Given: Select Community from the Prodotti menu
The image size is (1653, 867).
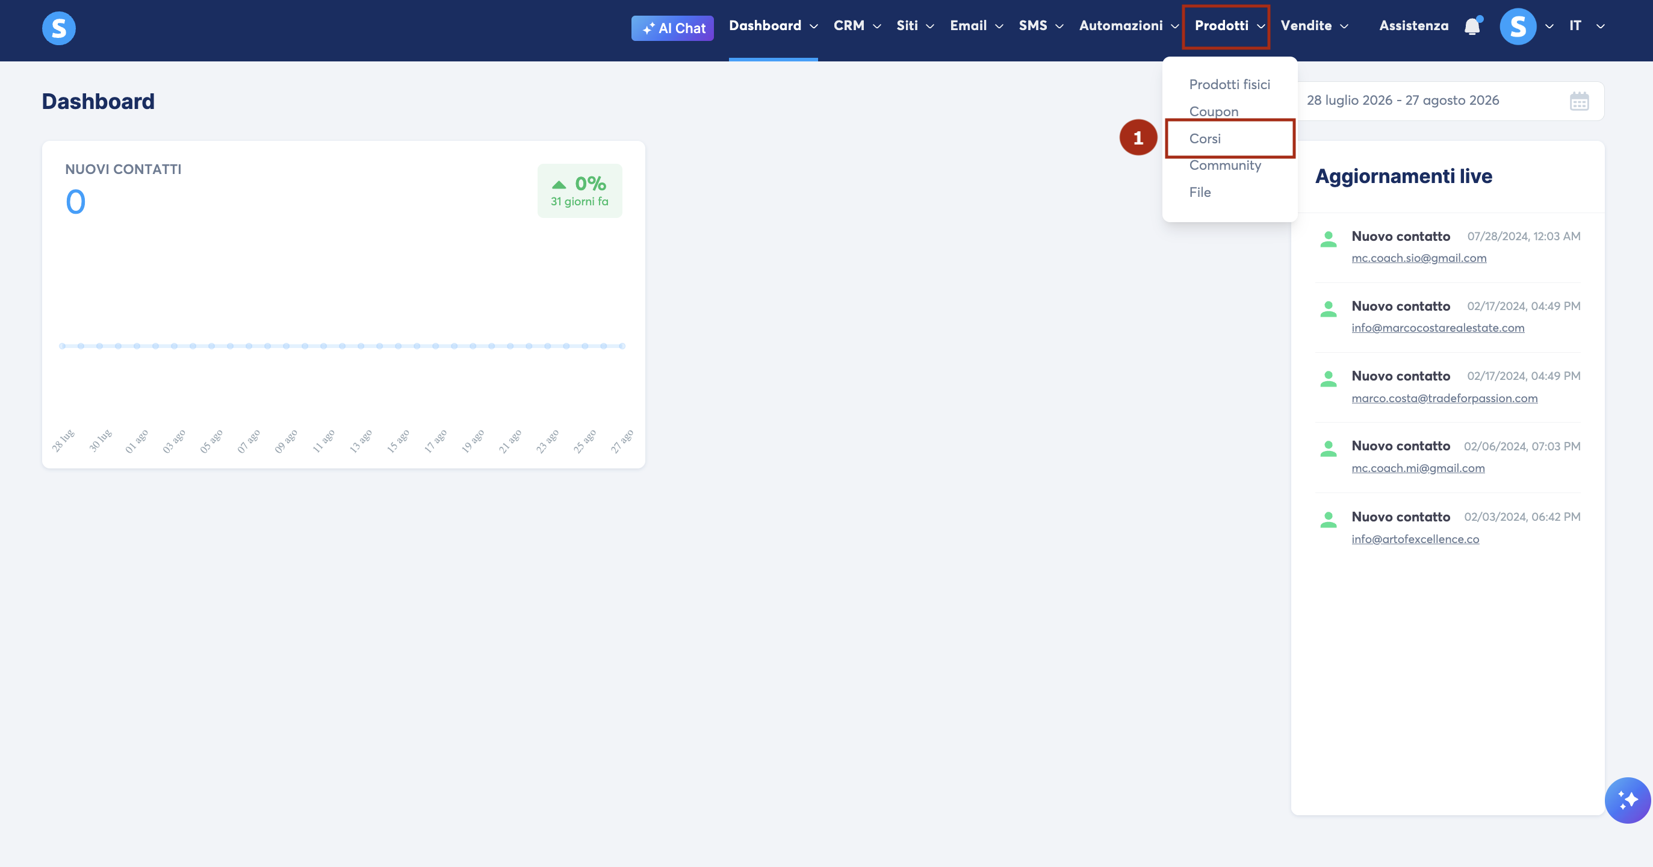Looking at the screenshot, I should point(1224,165).
